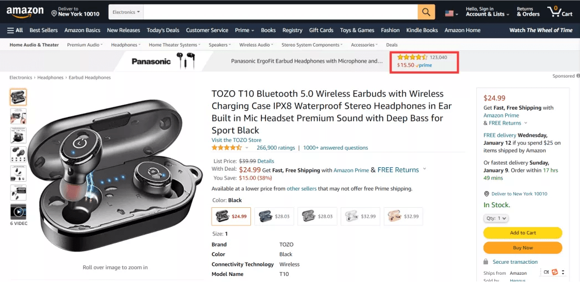Image resolution: width=580 pixels, height=282 pixels.
Task: Select the white $32.99 color swatch
Action: click(360, 216)
